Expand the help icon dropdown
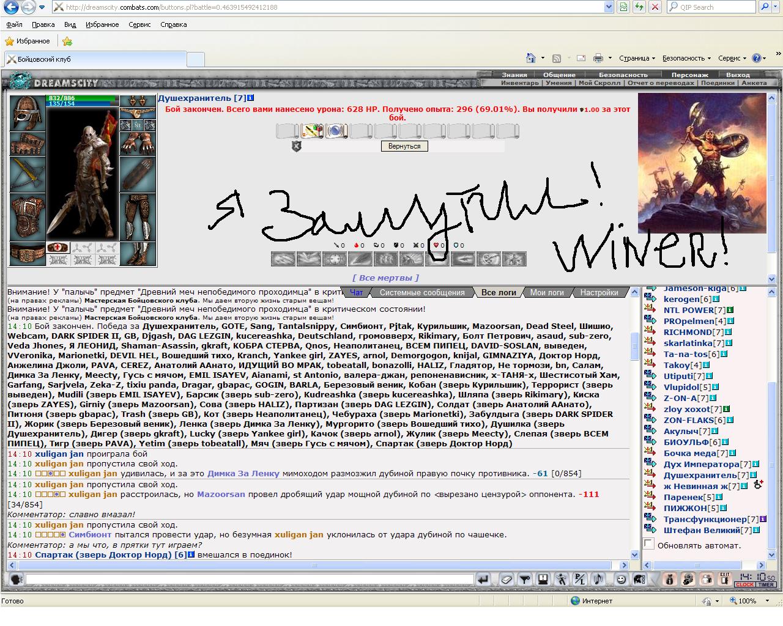 click(764, 58)
